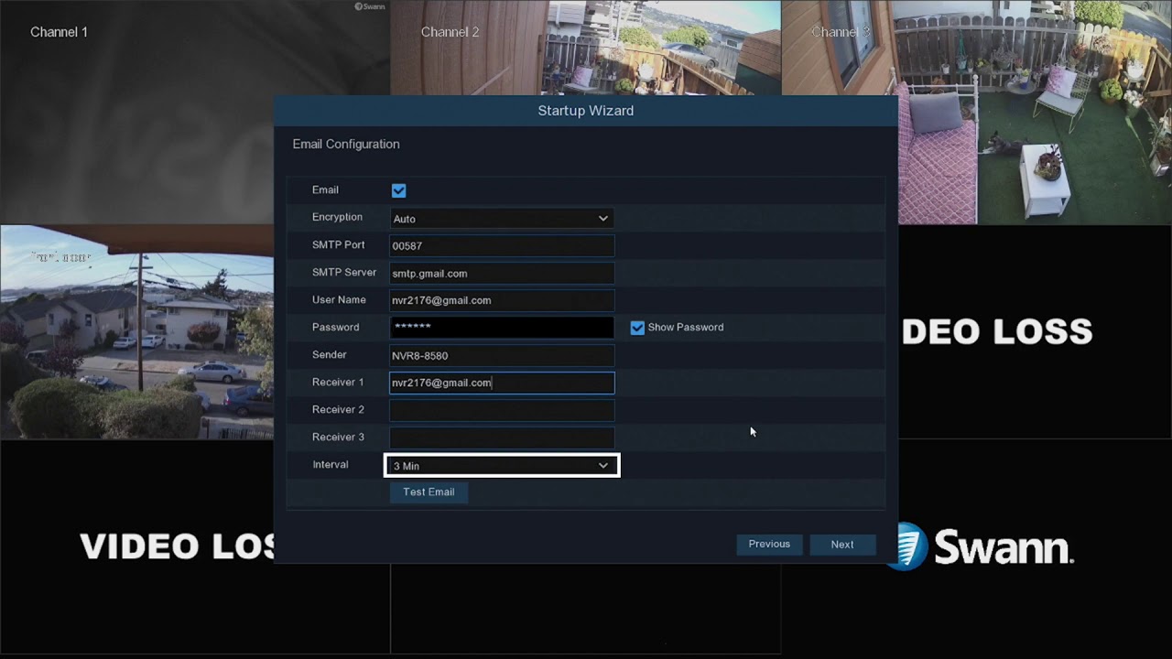Focus the SMTP Port field showing 00587

click(x=502, y=245)
